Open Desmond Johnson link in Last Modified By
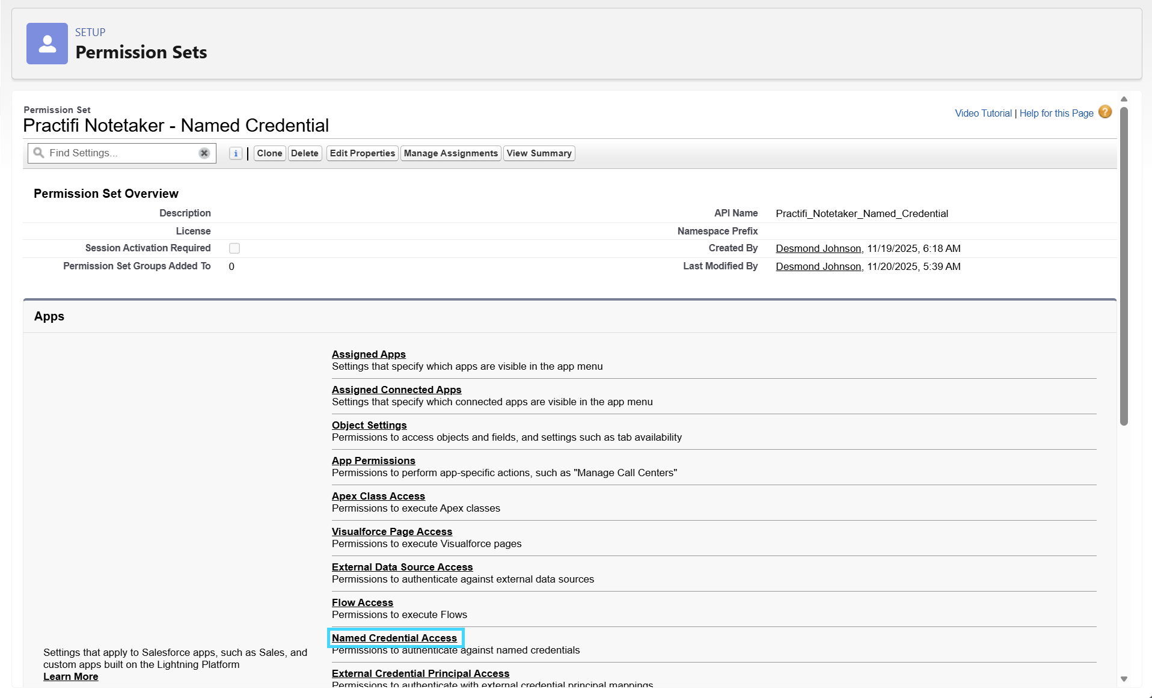1152x698 pixels. [818, 266]
